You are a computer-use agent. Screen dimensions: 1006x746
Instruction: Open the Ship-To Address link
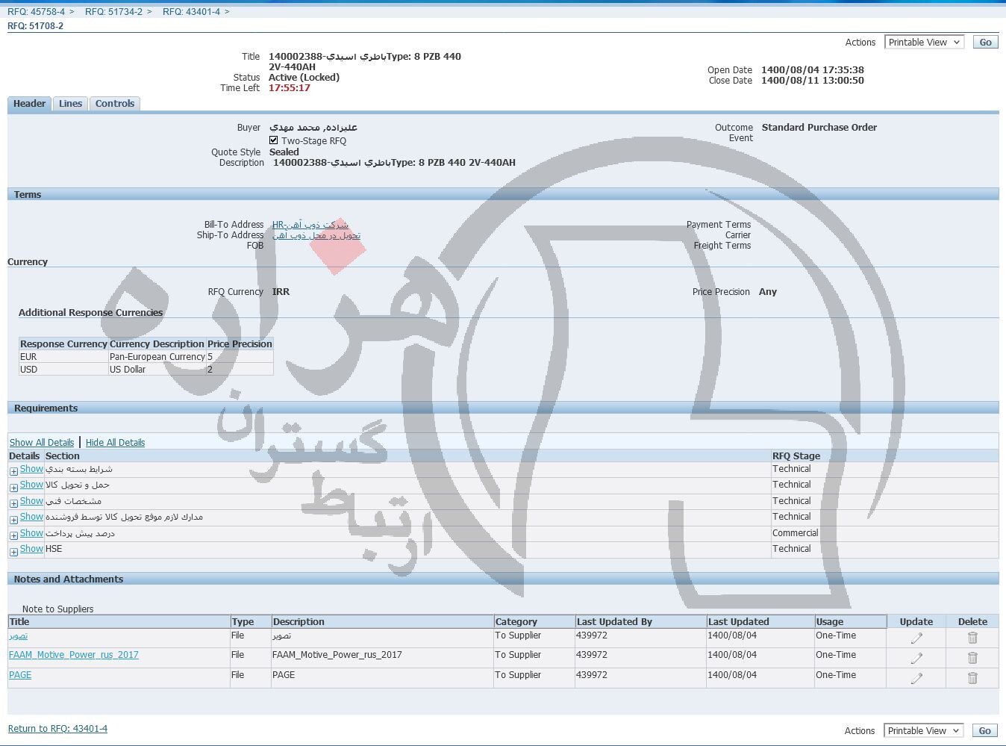pyautogui.click(x=316, y=235)
